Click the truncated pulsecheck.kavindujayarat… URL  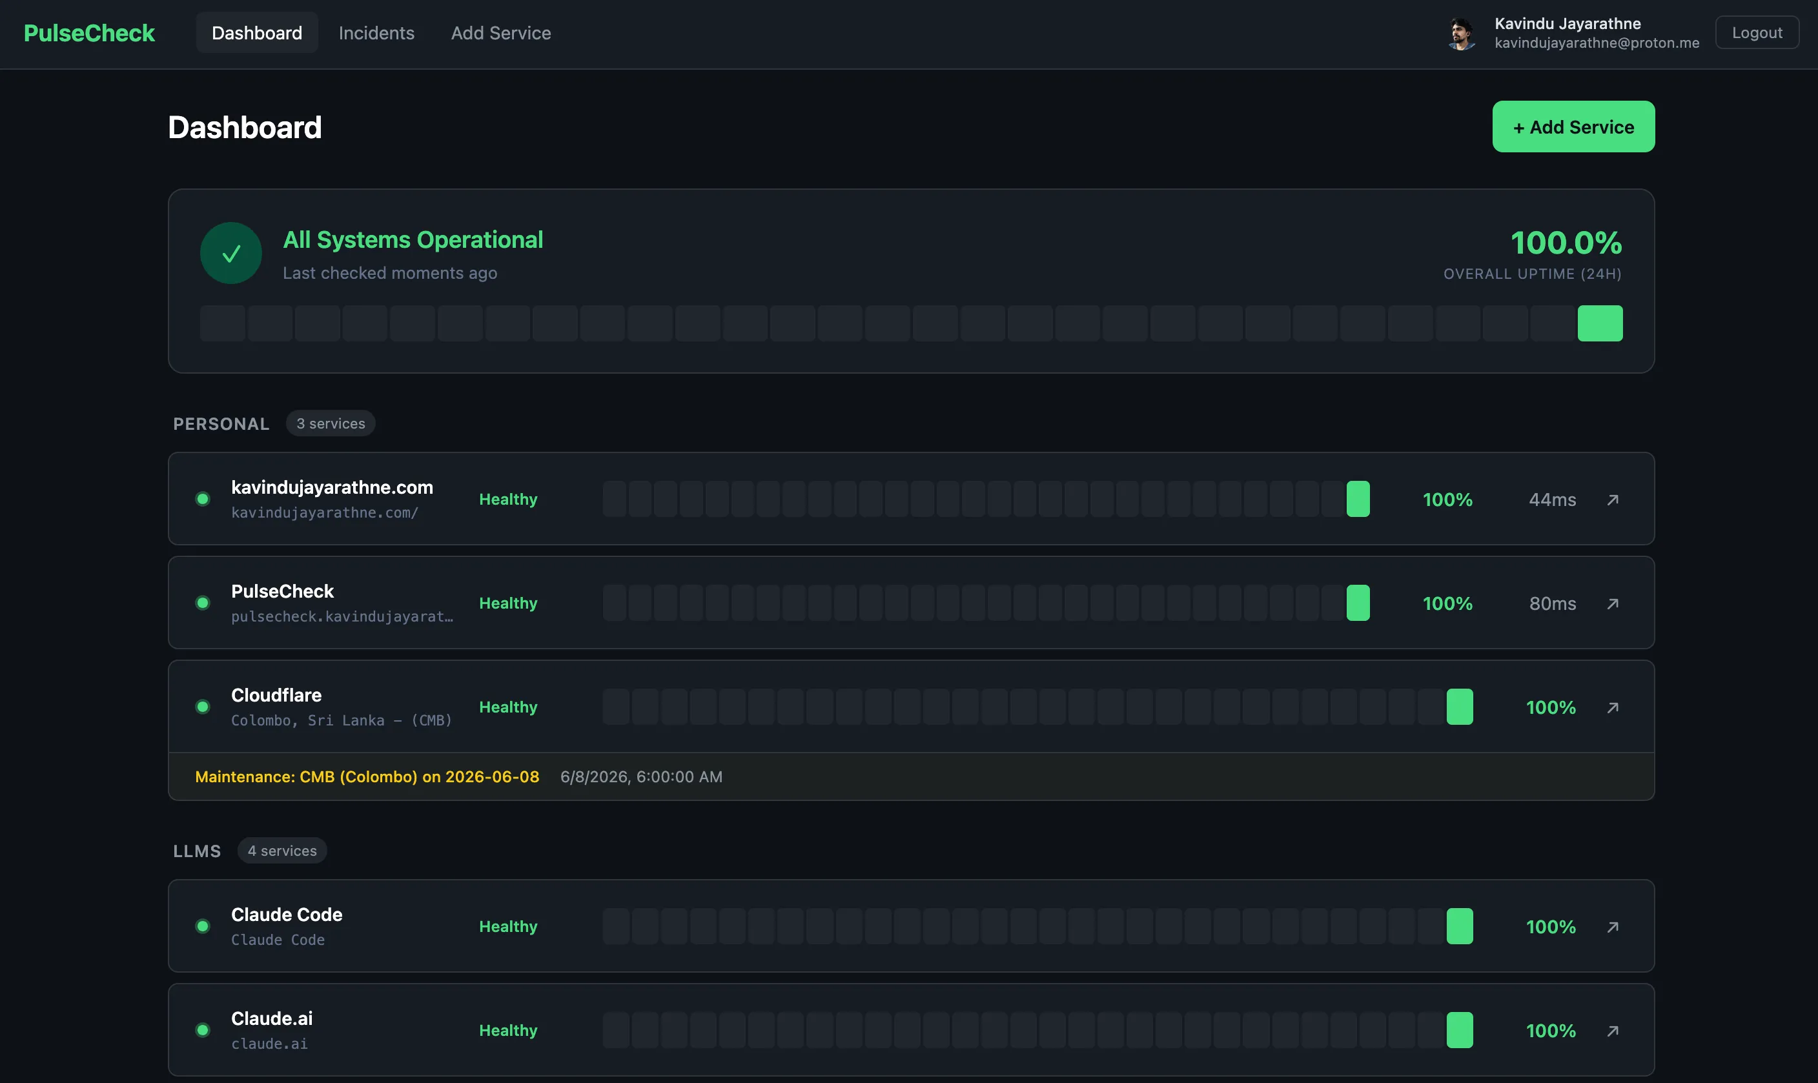342,616
